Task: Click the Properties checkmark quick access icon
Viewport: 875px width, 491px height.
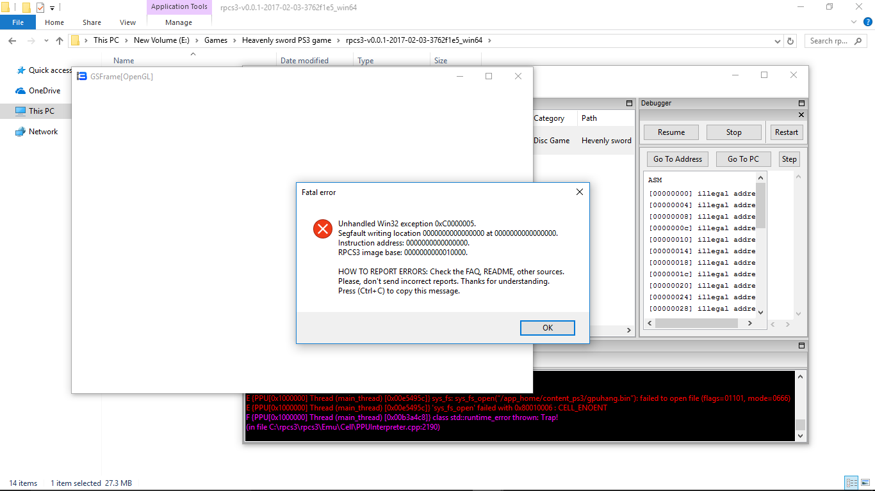Action: tap(40, 8)
